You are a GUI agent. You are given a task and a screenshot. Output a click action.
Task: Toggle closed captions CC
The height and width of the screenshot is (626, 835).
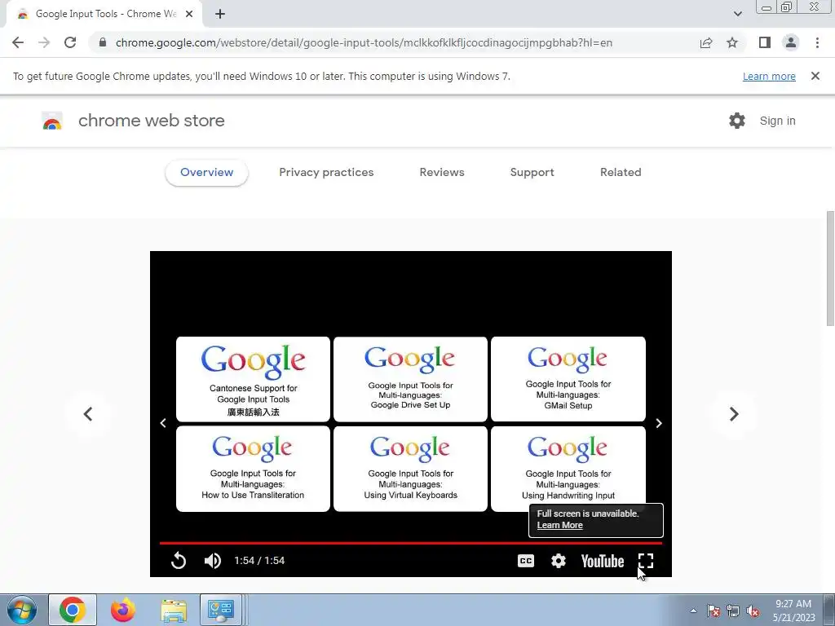tap(526, 561)
